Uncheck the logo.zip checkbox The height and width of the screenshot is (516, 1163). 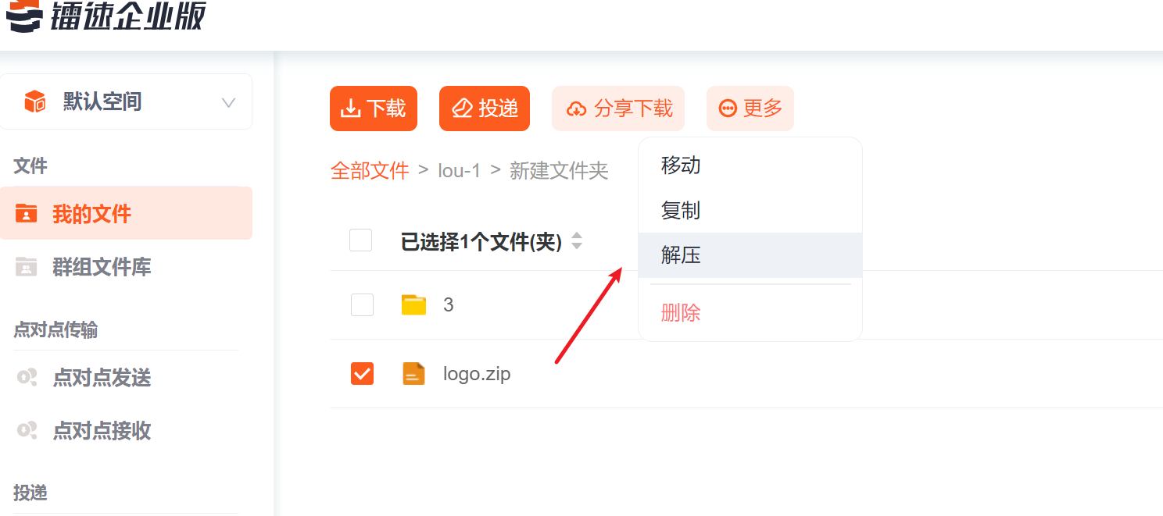click(x=362, y=374)
